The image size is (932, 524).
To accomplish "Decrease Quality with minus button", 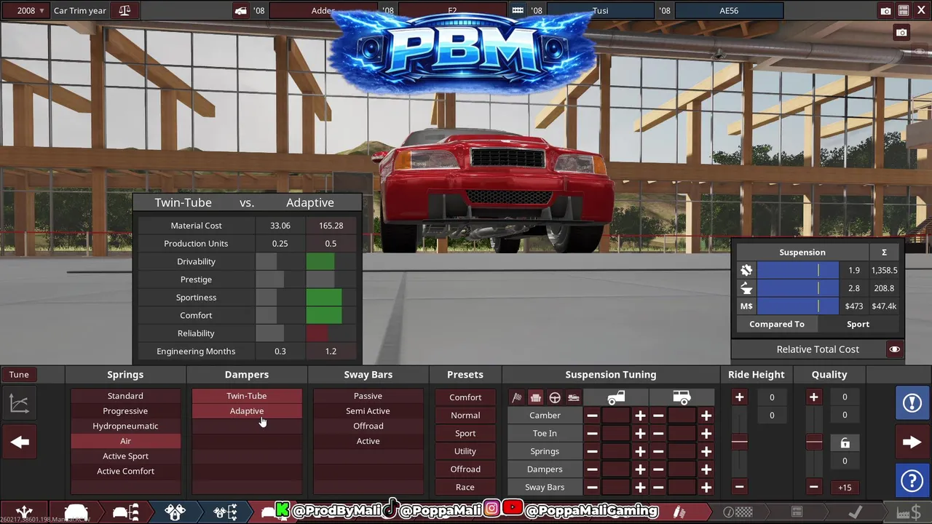I will pos(814,487).
